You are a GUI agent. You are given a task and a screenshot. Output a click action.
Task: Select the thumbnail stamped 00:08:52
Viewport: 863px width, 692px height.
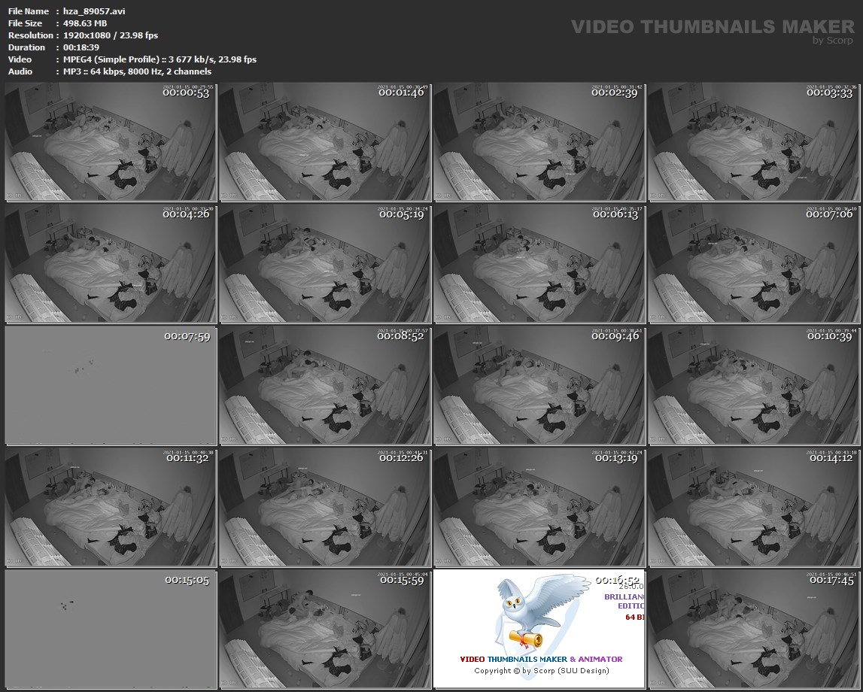pyautogui.click(x=325, y=386)
